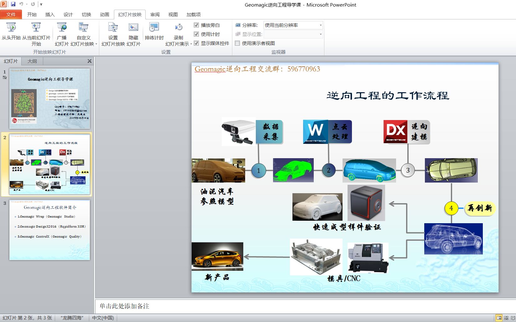Viewport: 516px width, 322px height.
Task: Click Normal view icon in status bar
Action: click(x=499, y=318)
